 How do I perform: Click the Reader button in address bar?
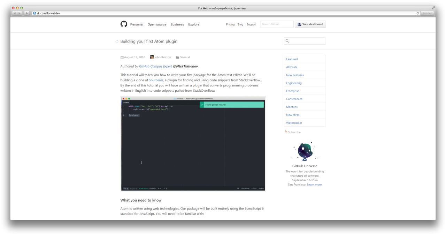427,13
